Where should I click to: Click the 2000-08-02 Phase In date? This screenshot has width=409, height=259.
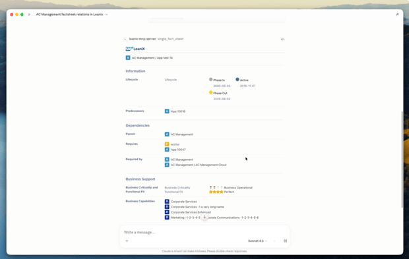coord(222,86)
